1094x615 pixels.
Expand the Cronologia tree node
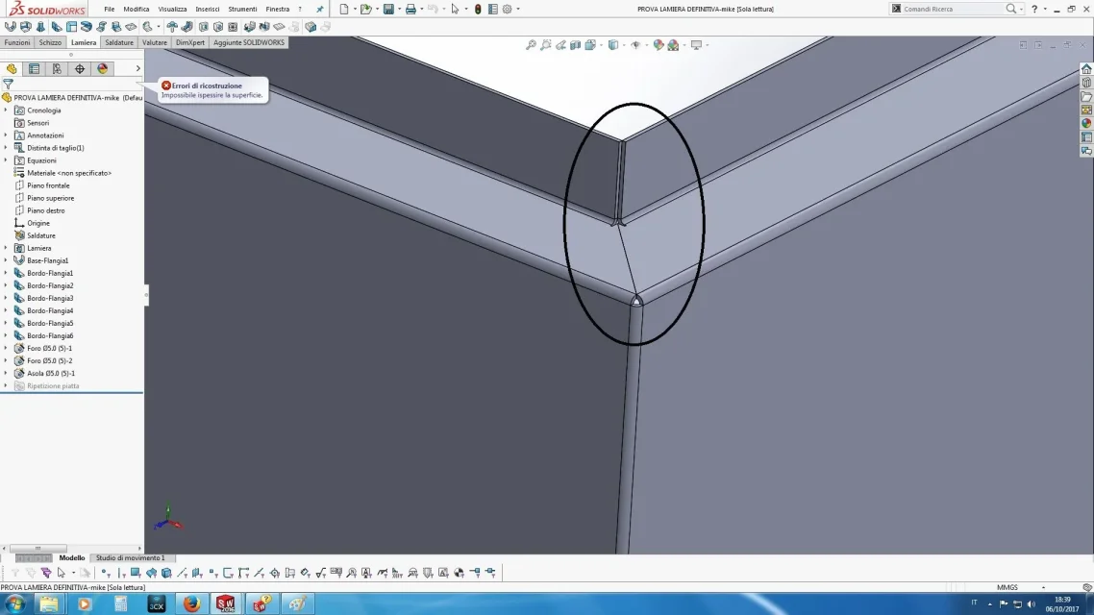click(x=6, y=111)
